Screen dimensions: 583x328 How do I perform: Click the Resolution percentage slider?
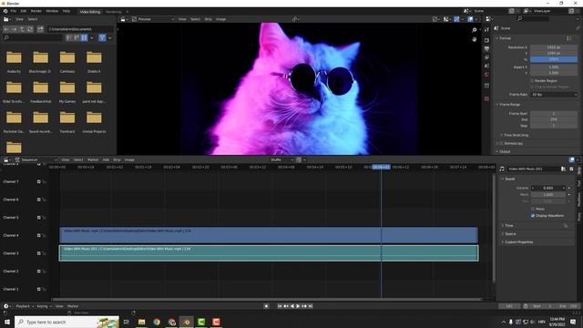point(554,59)
